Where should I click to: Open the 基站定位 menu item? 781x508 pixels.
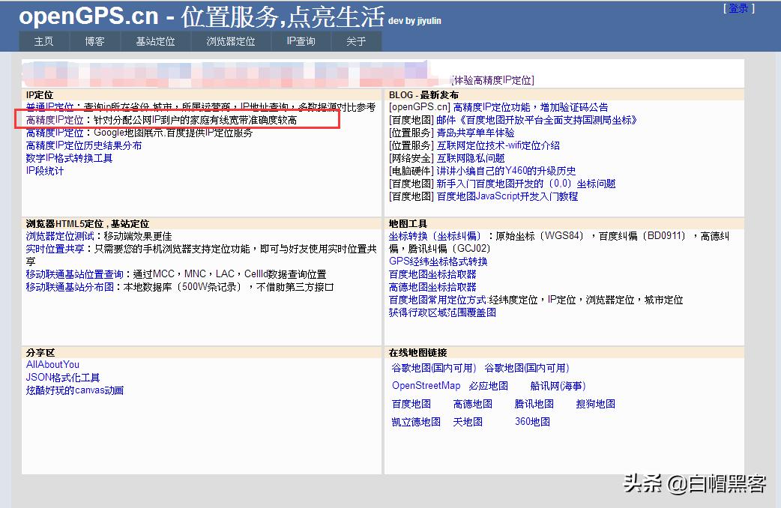(155, 42)
